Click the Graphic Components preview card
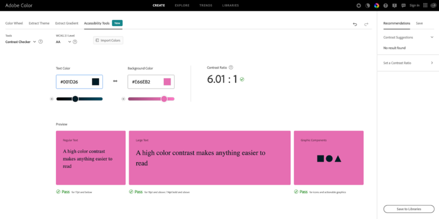 tap(329, 158)
